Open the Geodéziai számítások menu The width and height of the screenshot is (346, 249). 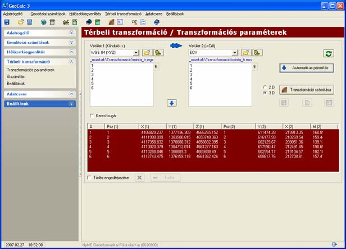48,14
